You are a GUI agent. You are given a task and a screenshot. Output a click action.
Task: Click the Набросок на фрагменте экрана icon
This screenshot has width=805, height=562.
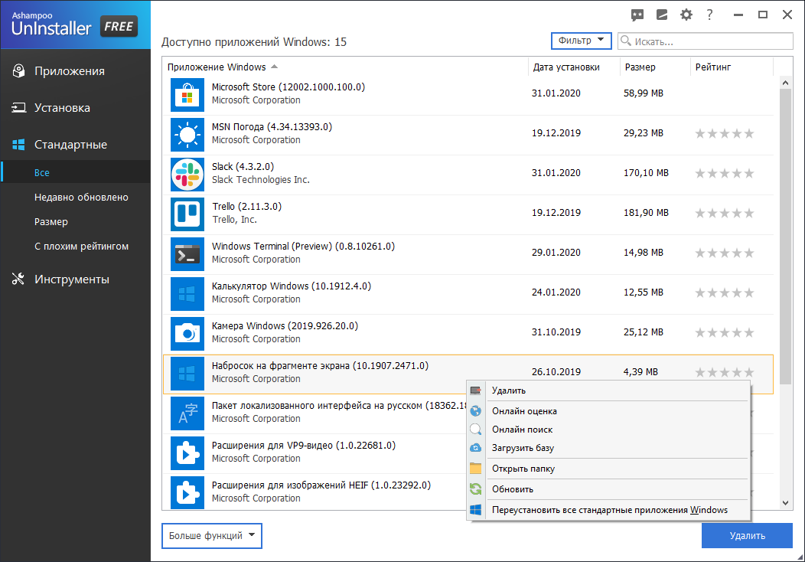pos(187,374)
